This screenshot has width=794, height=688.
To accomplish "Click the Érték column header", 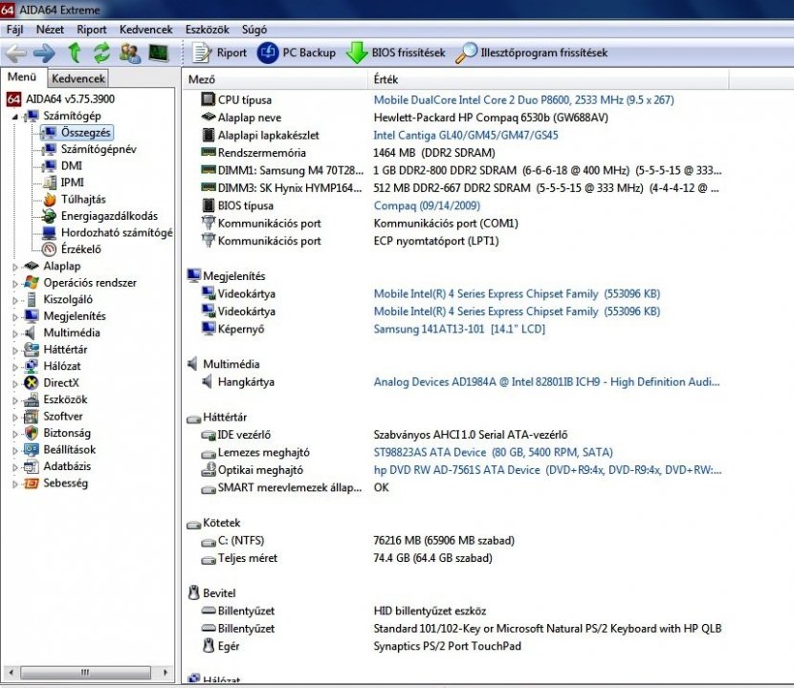I will click(x=549, y=79).
